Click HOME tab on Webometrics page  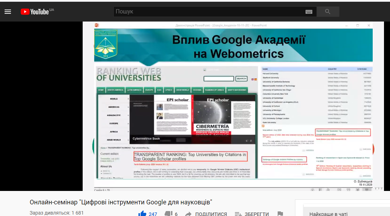[101, 90]
